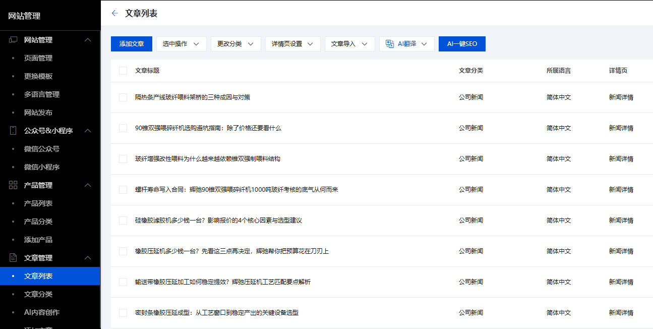Open article 输送带橡胶压延加工如何稳定提效

click(223, 282)
